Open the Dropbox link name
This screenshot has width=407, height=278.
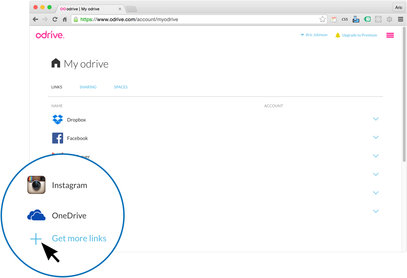(x=77, y=120)
